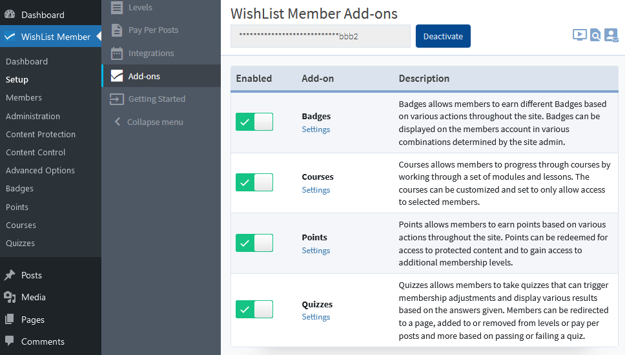Click the Pay Per Posts document icon

tap(116, 30)
